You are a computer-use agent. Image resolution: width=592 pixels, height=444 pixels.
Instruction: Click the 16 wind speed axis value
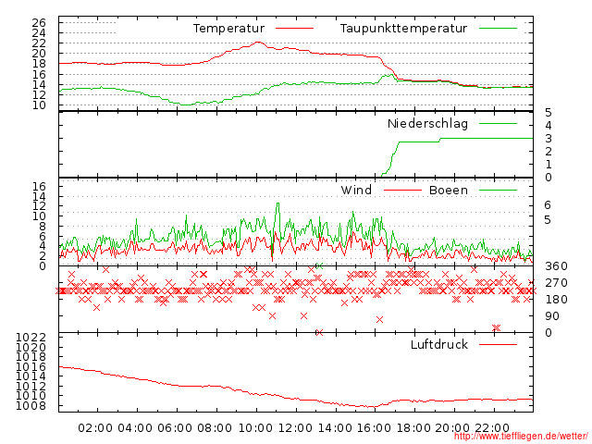pyautogui.click(x=39, y=186)
